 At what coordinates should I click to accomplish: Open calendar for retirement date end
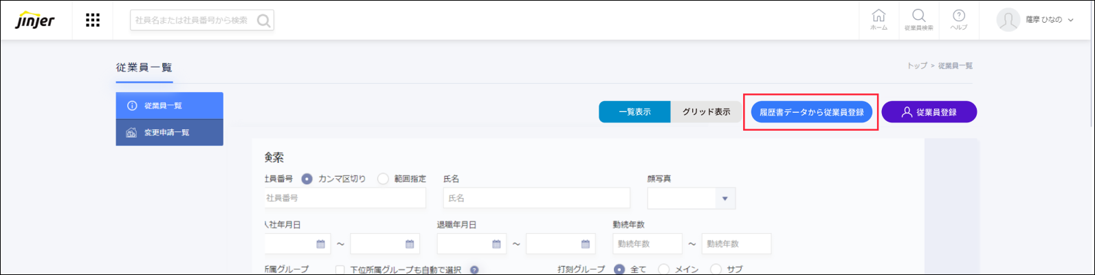585,244
